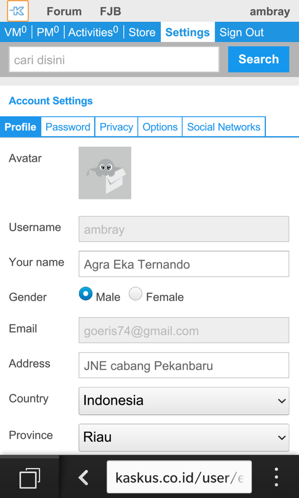Select the Male gender option
This screenshot has width=299, height=498.
pyautogui.click(x=86, y=294)
